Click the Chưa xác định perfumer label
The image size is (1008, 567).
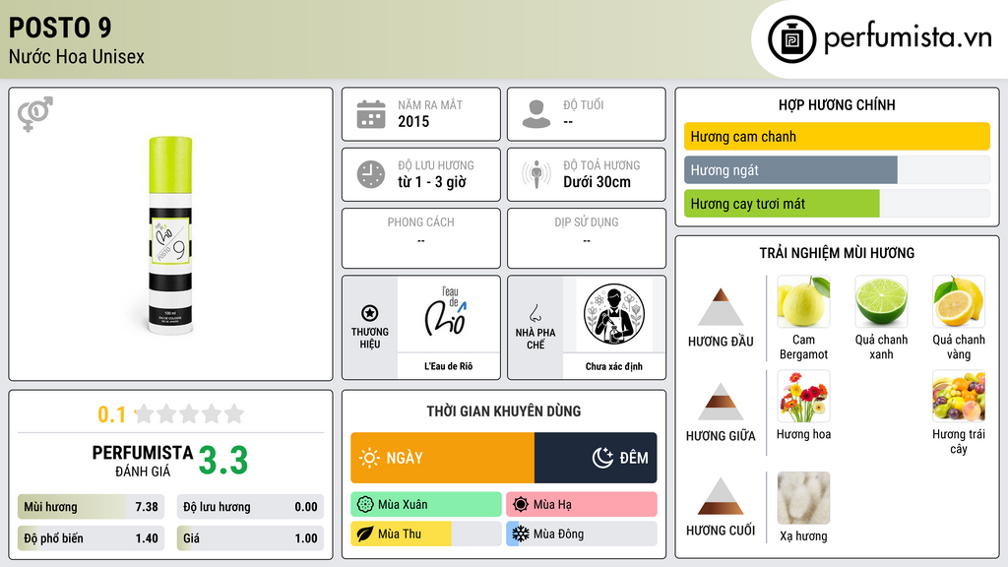click(x=614, y=366)
